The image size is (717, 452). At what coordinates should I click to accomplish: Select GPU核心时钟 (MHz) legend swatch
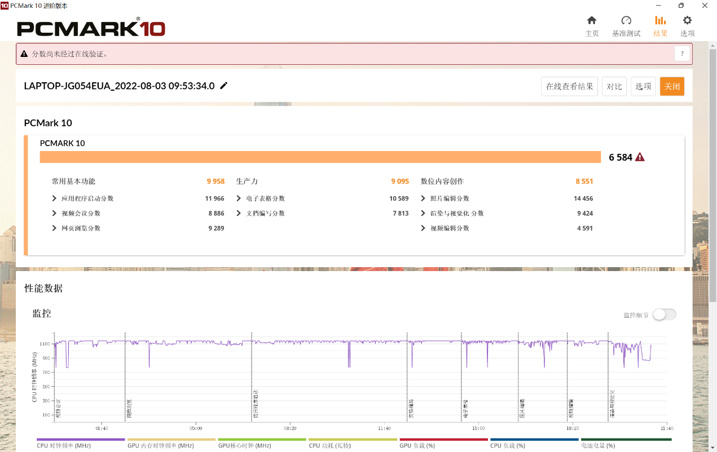click(262, 440)
